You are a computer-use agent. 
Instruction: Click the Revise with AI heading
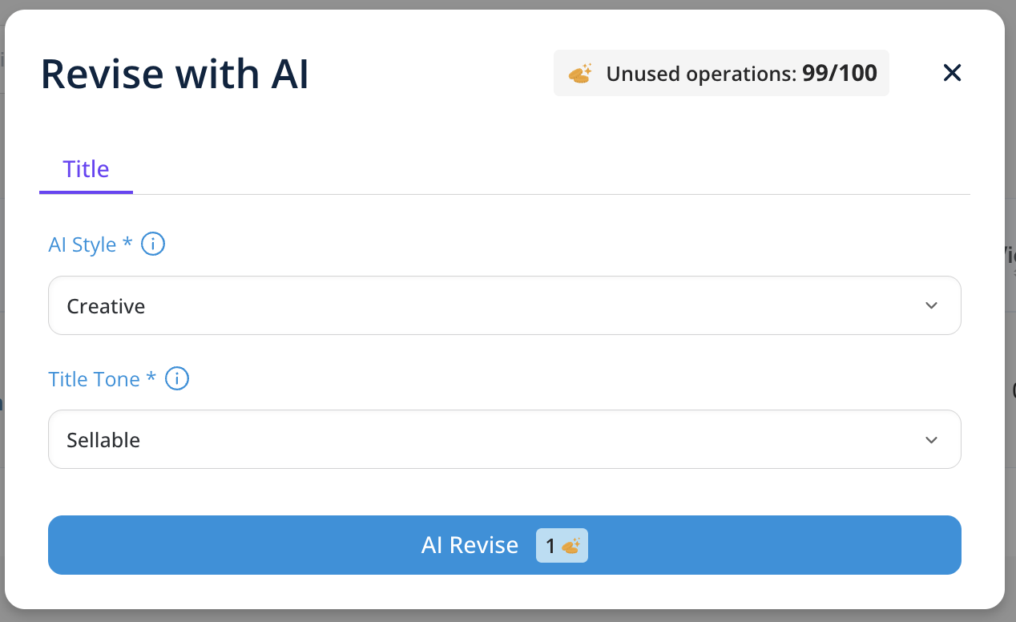click(x=175, y=75)
